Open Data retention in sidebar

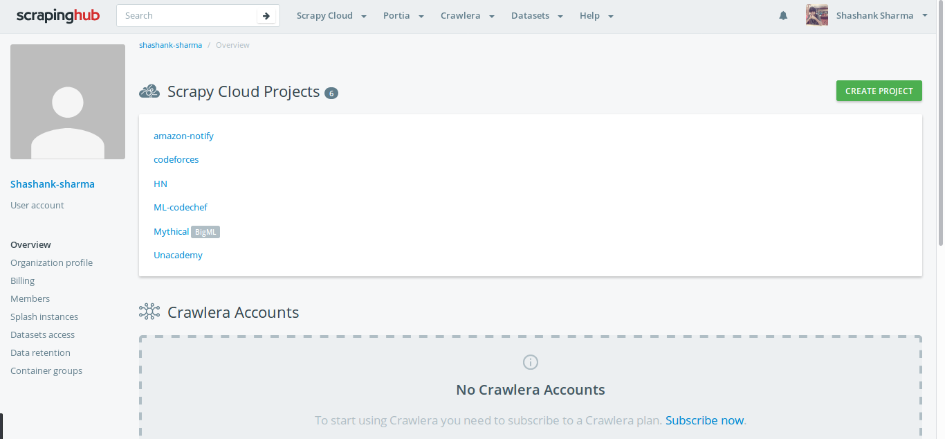click(x=40, y=352)
